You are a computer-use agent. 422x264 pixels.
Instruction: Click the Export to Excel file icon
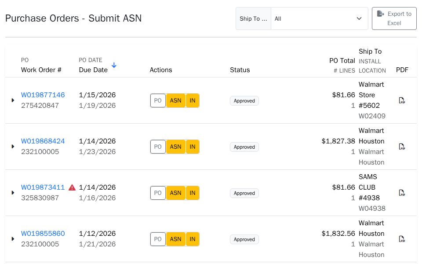pyautogui.click(x=380, y=14)
